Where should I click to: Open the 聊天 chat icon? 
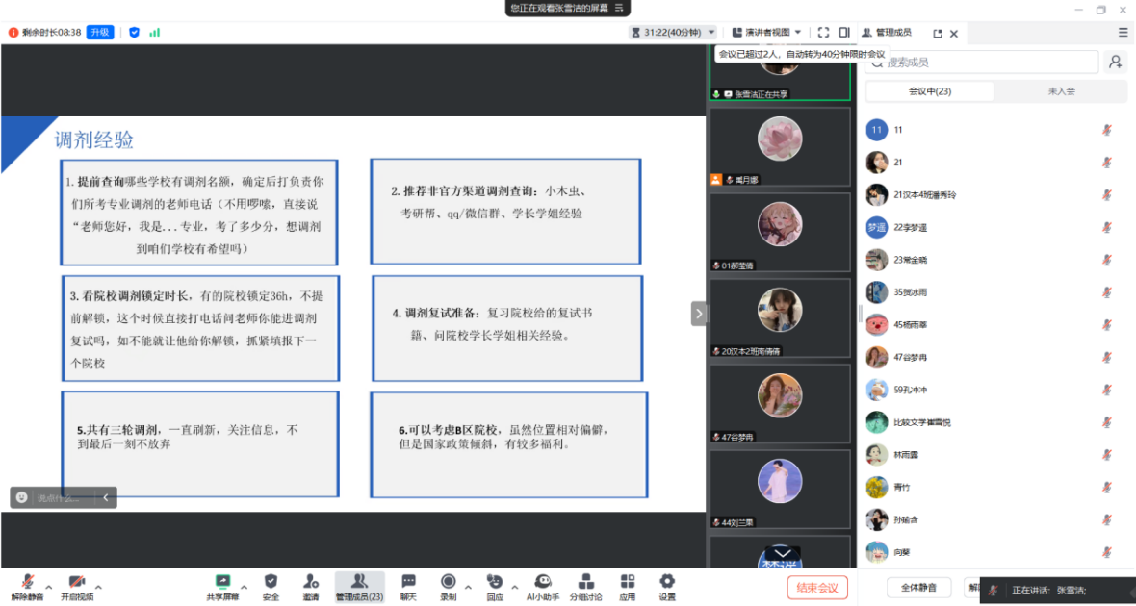point(408,582)
